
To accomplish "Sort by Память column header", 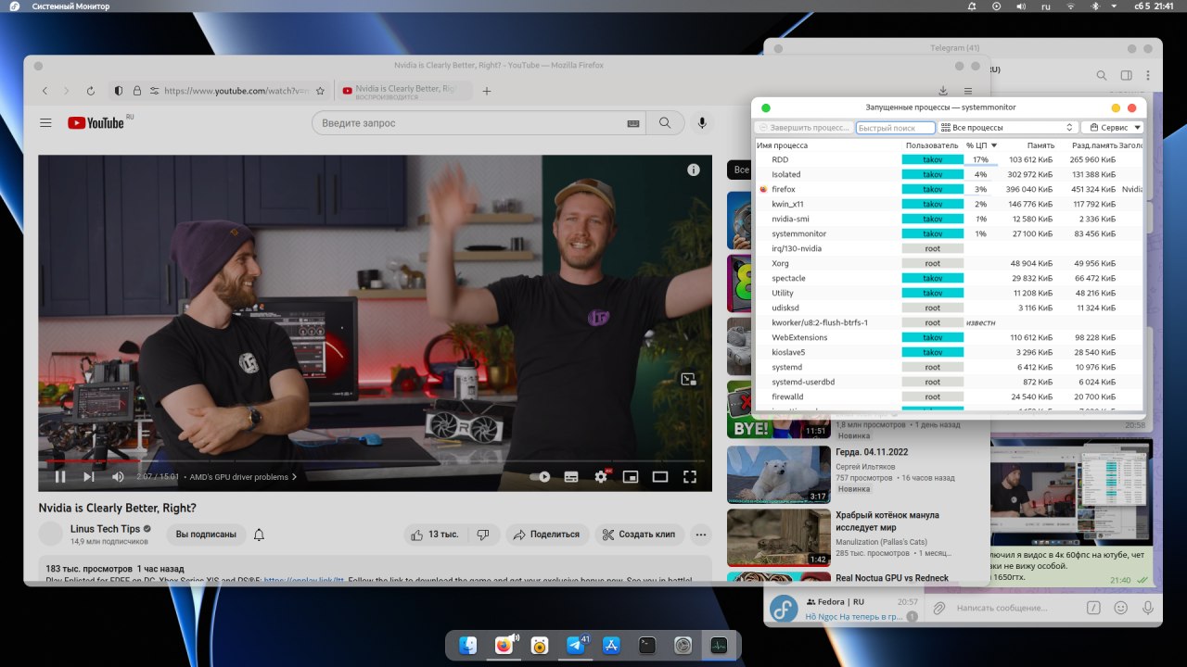I will tap(1029, 145).
